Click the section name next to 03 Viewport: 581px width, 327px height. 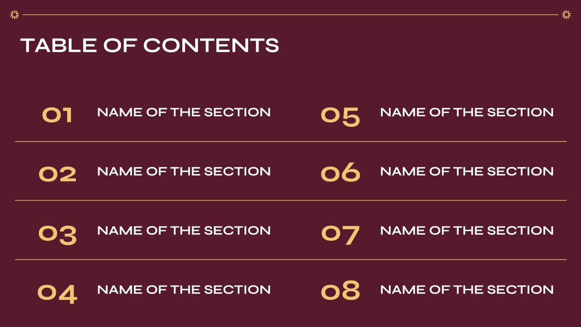coord(184,230)
